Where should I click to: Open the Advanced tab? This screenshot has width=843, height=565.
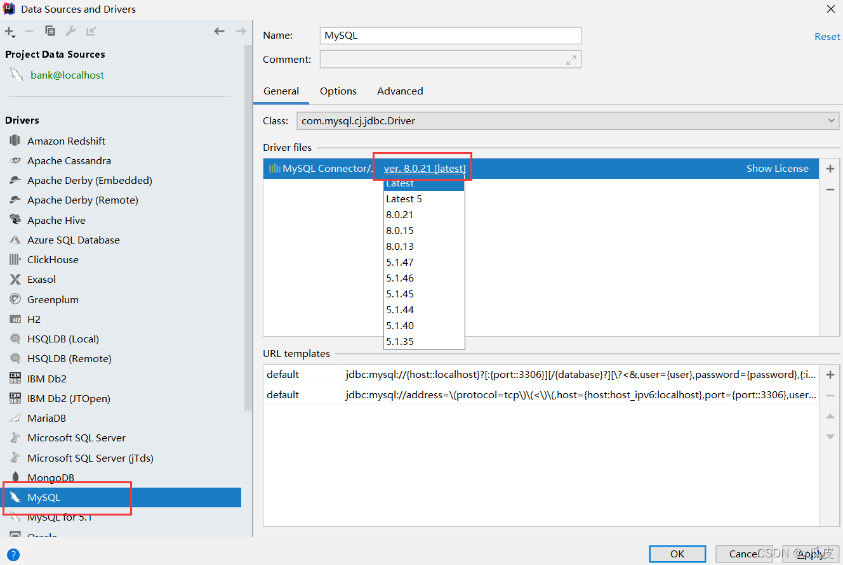click(400, 91)
